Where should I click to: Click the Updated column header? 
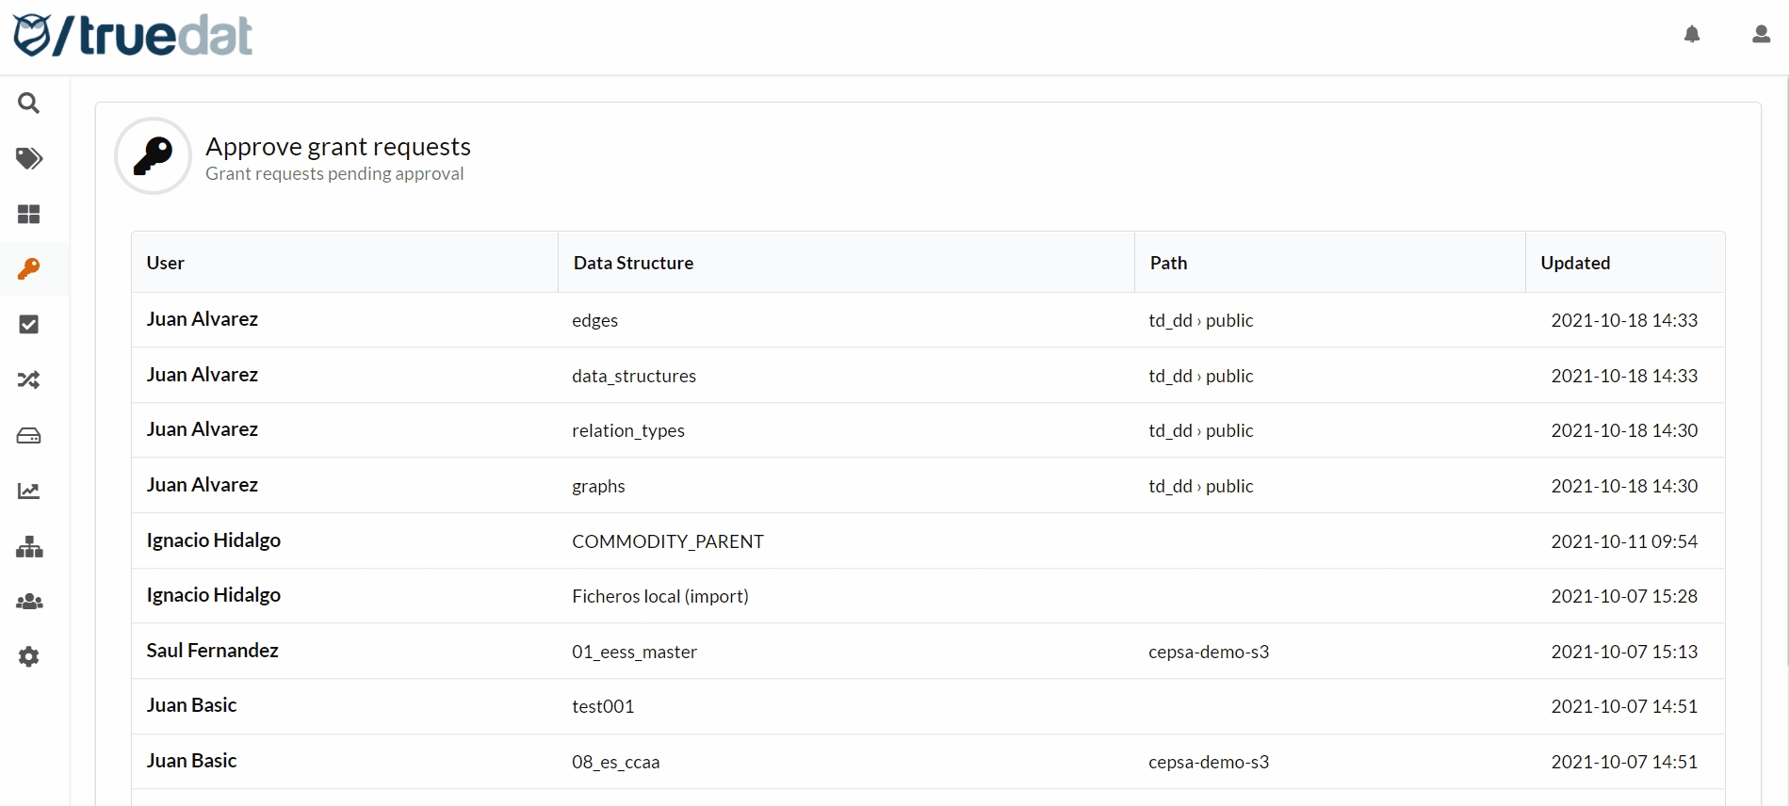pos(1575,263)
